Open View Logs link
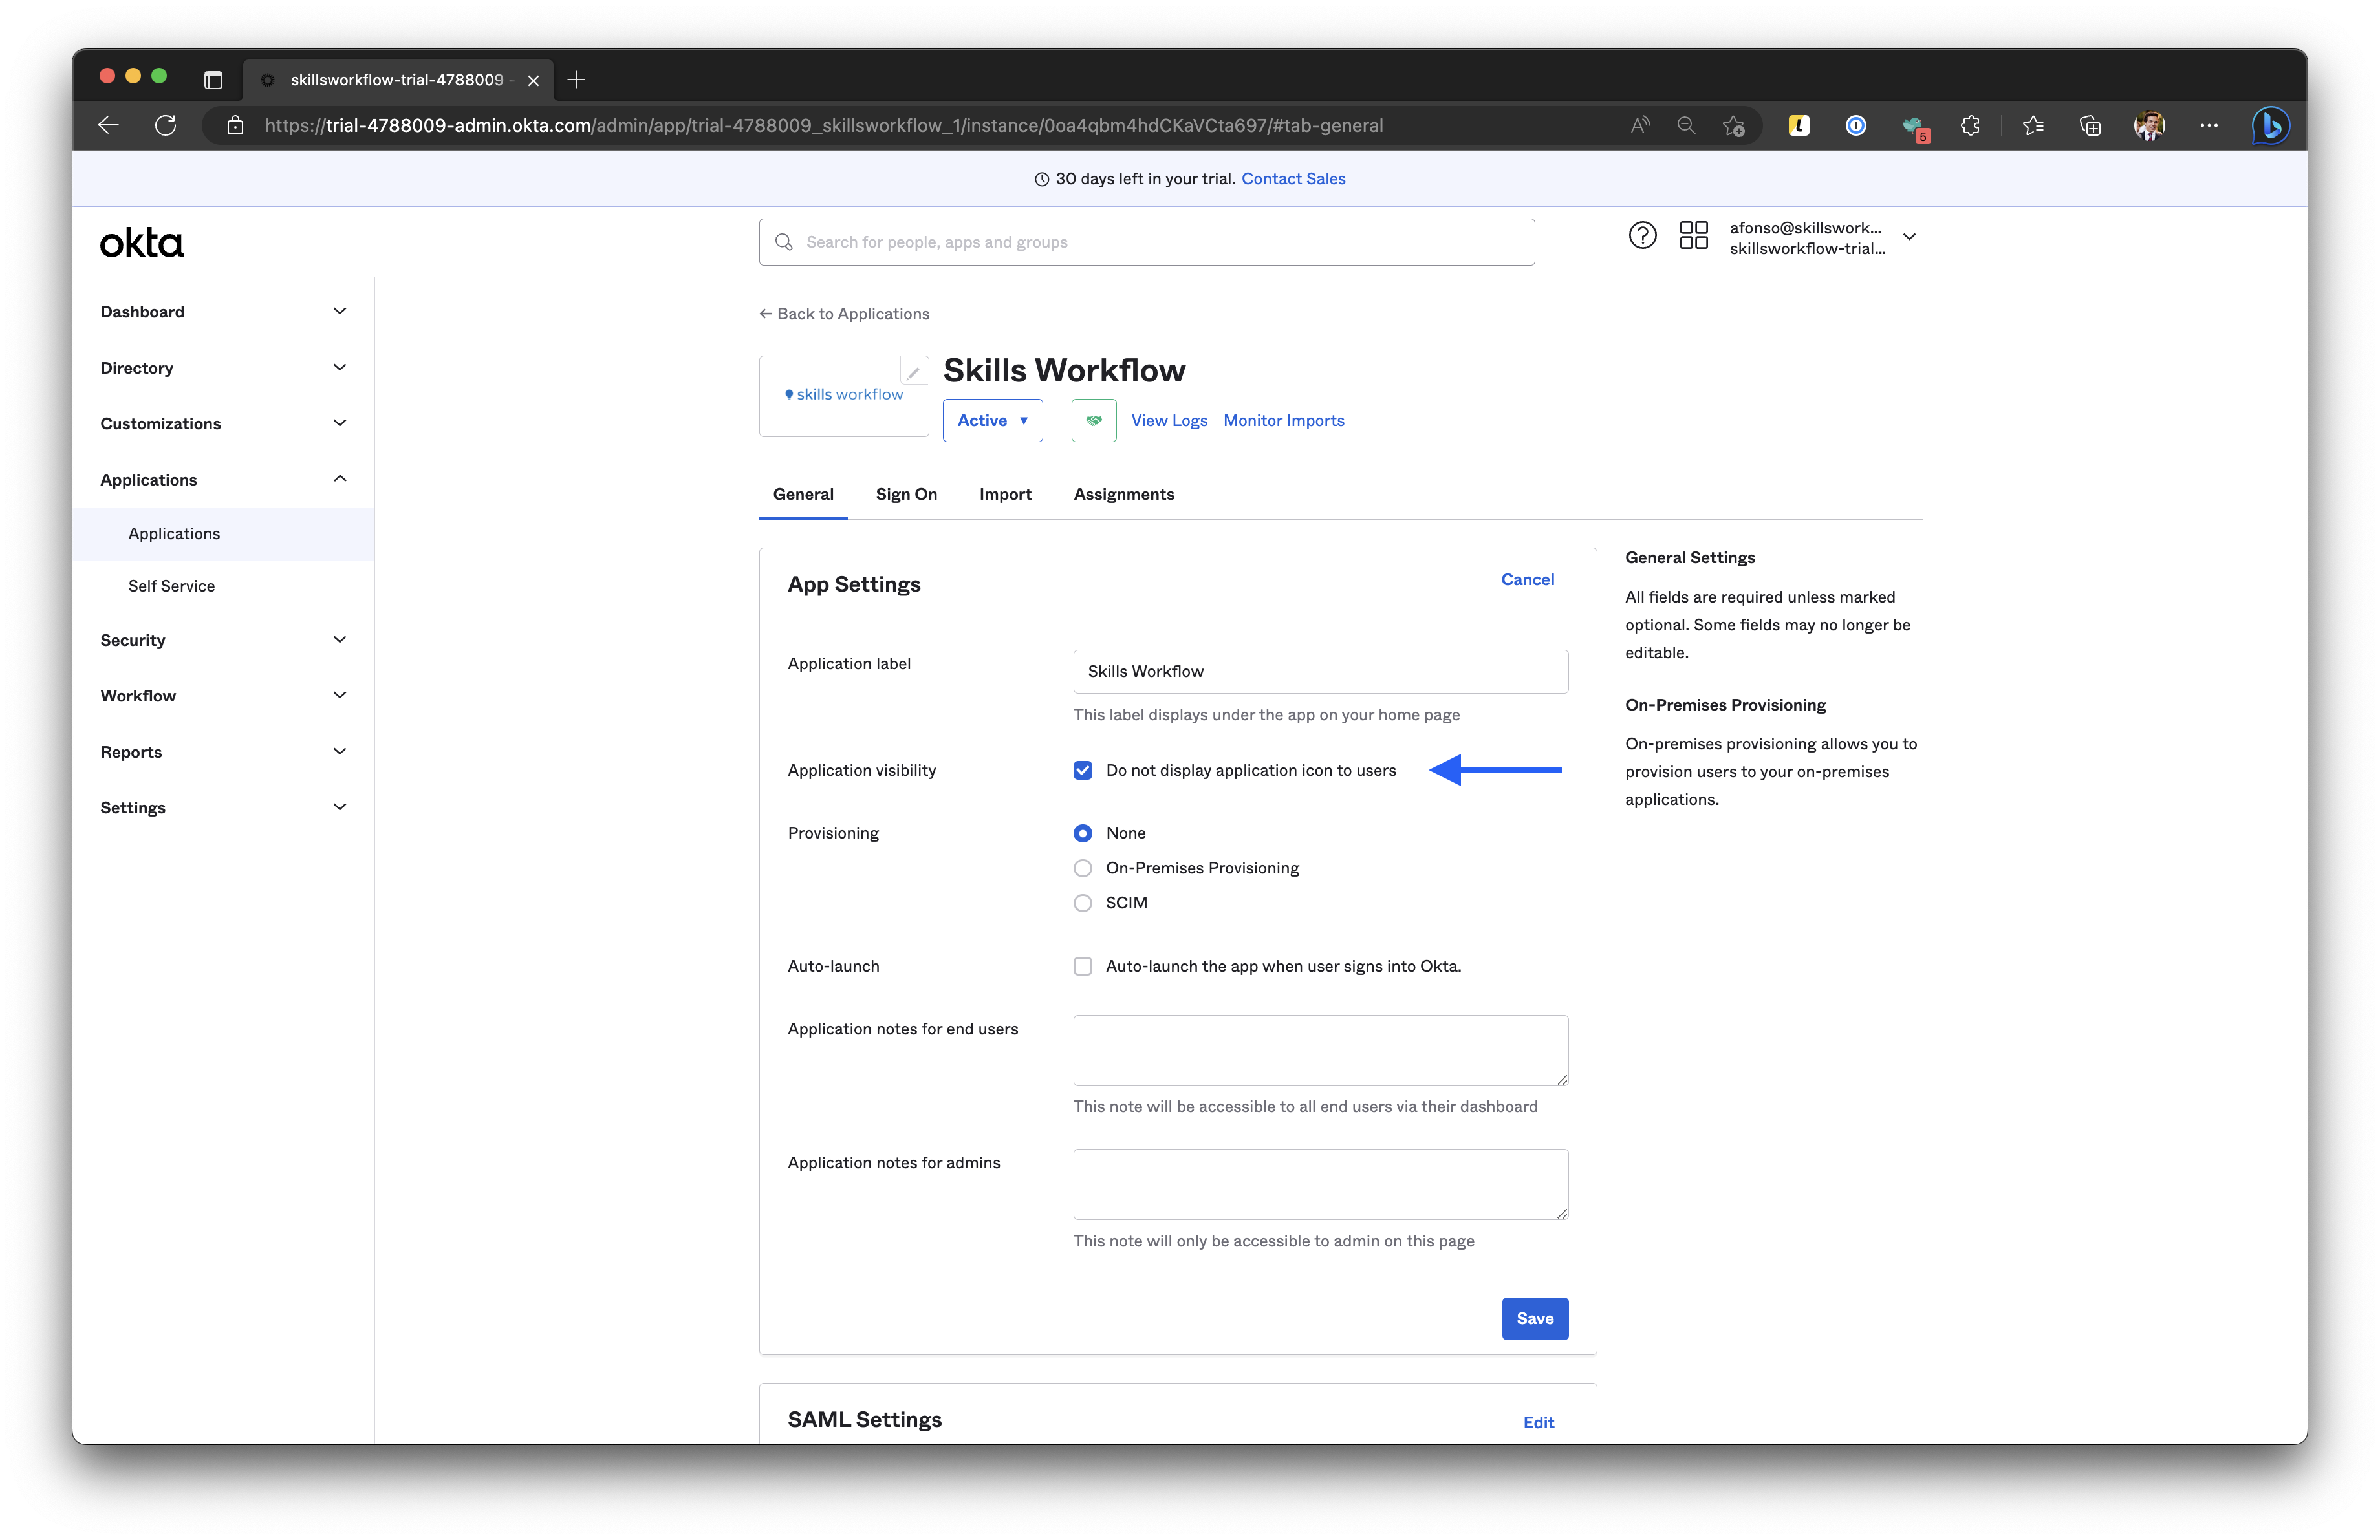This screenshot has width=2380, height=1540. pyautogui.click(x=1169, y=421)
